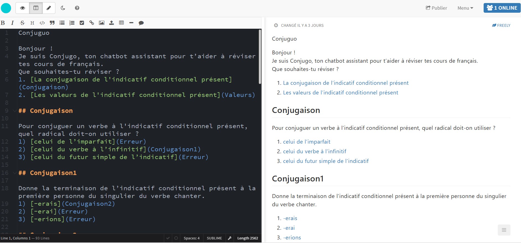Open FREELY permission dropdown

[501, 25]
